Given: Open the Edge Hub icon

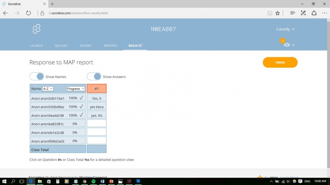Looking at the screenshot, I should pyautogui.click(x=293, y=13).
